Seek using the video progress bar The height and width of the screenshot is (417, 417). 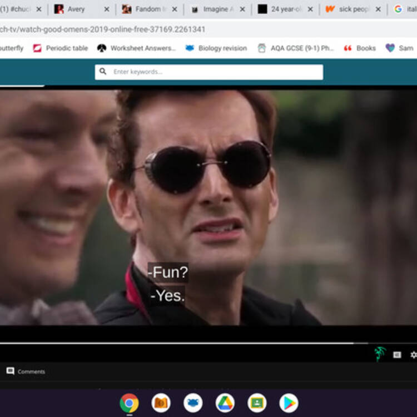pos(209,344)
